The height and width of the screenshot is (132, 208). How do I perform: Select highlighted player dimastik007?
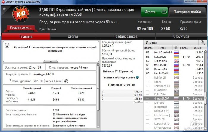click(x=174, y=99)
